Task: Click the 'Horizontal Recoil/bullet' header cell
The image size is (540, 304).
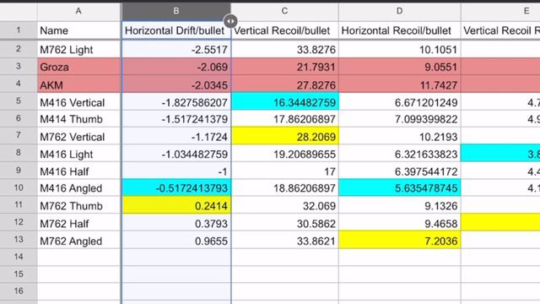Action: [399, 30]
